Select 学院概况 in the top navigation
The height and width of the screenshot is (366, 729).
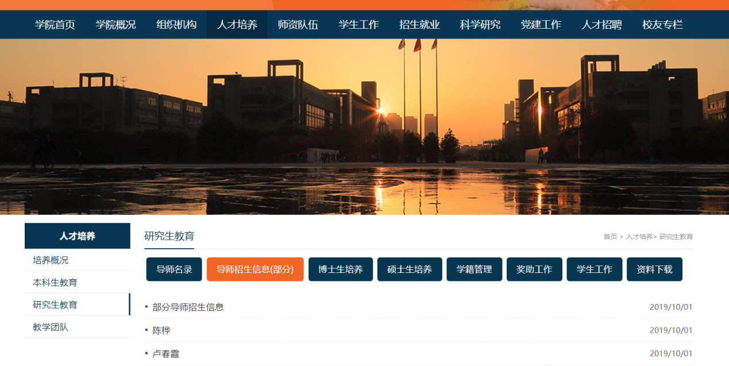(x=115, y=25)
